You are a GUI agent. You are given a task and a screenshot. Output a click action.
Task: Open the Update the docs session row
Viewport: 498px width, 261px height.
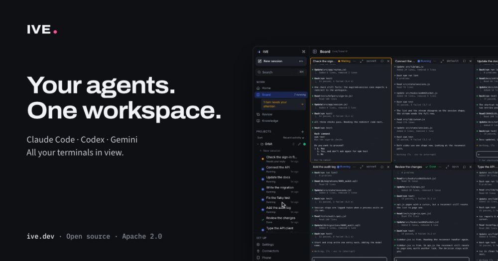coord(281,179)
